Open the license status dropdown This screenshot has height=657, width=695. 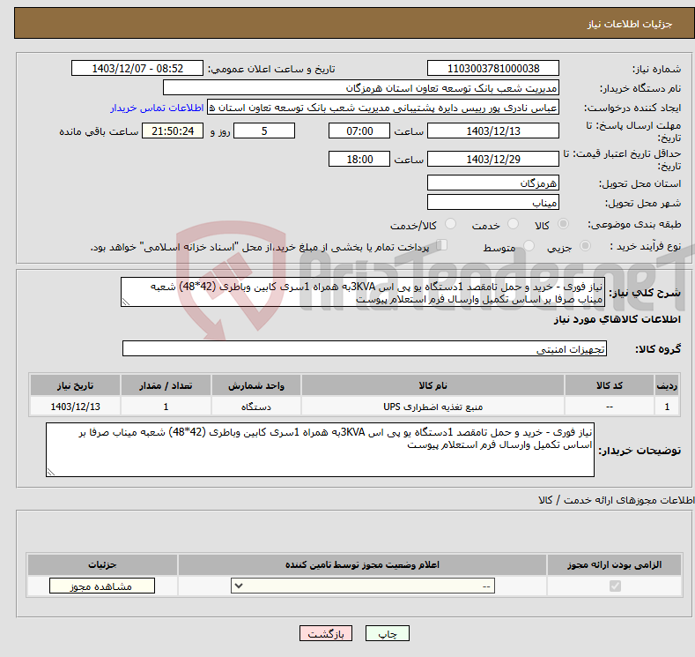click(363, 586)
